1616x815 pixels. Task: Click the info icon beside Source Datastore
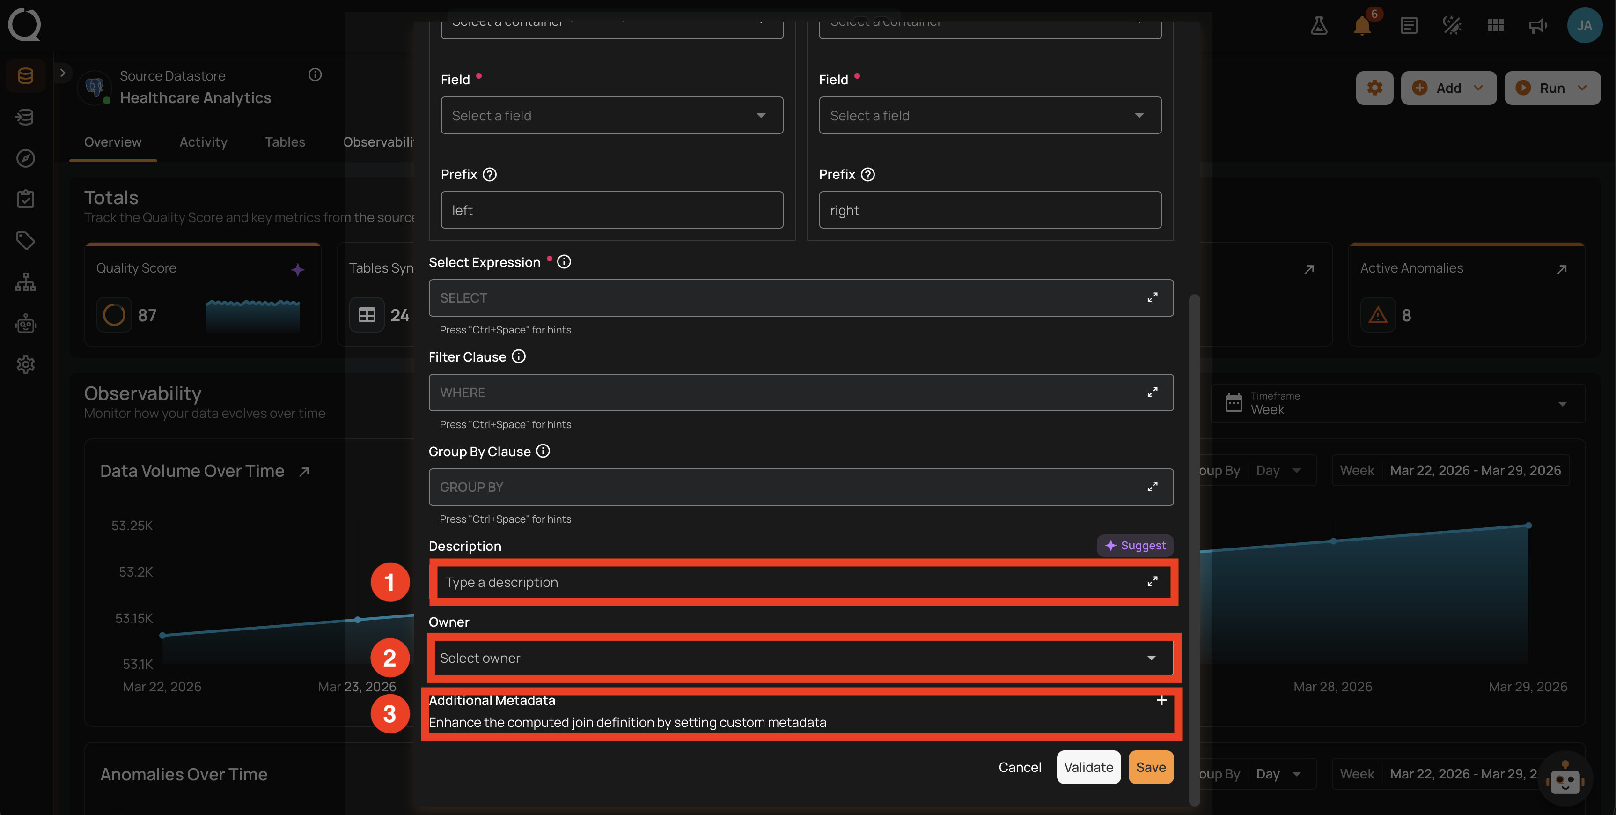[x=315, y=75]
